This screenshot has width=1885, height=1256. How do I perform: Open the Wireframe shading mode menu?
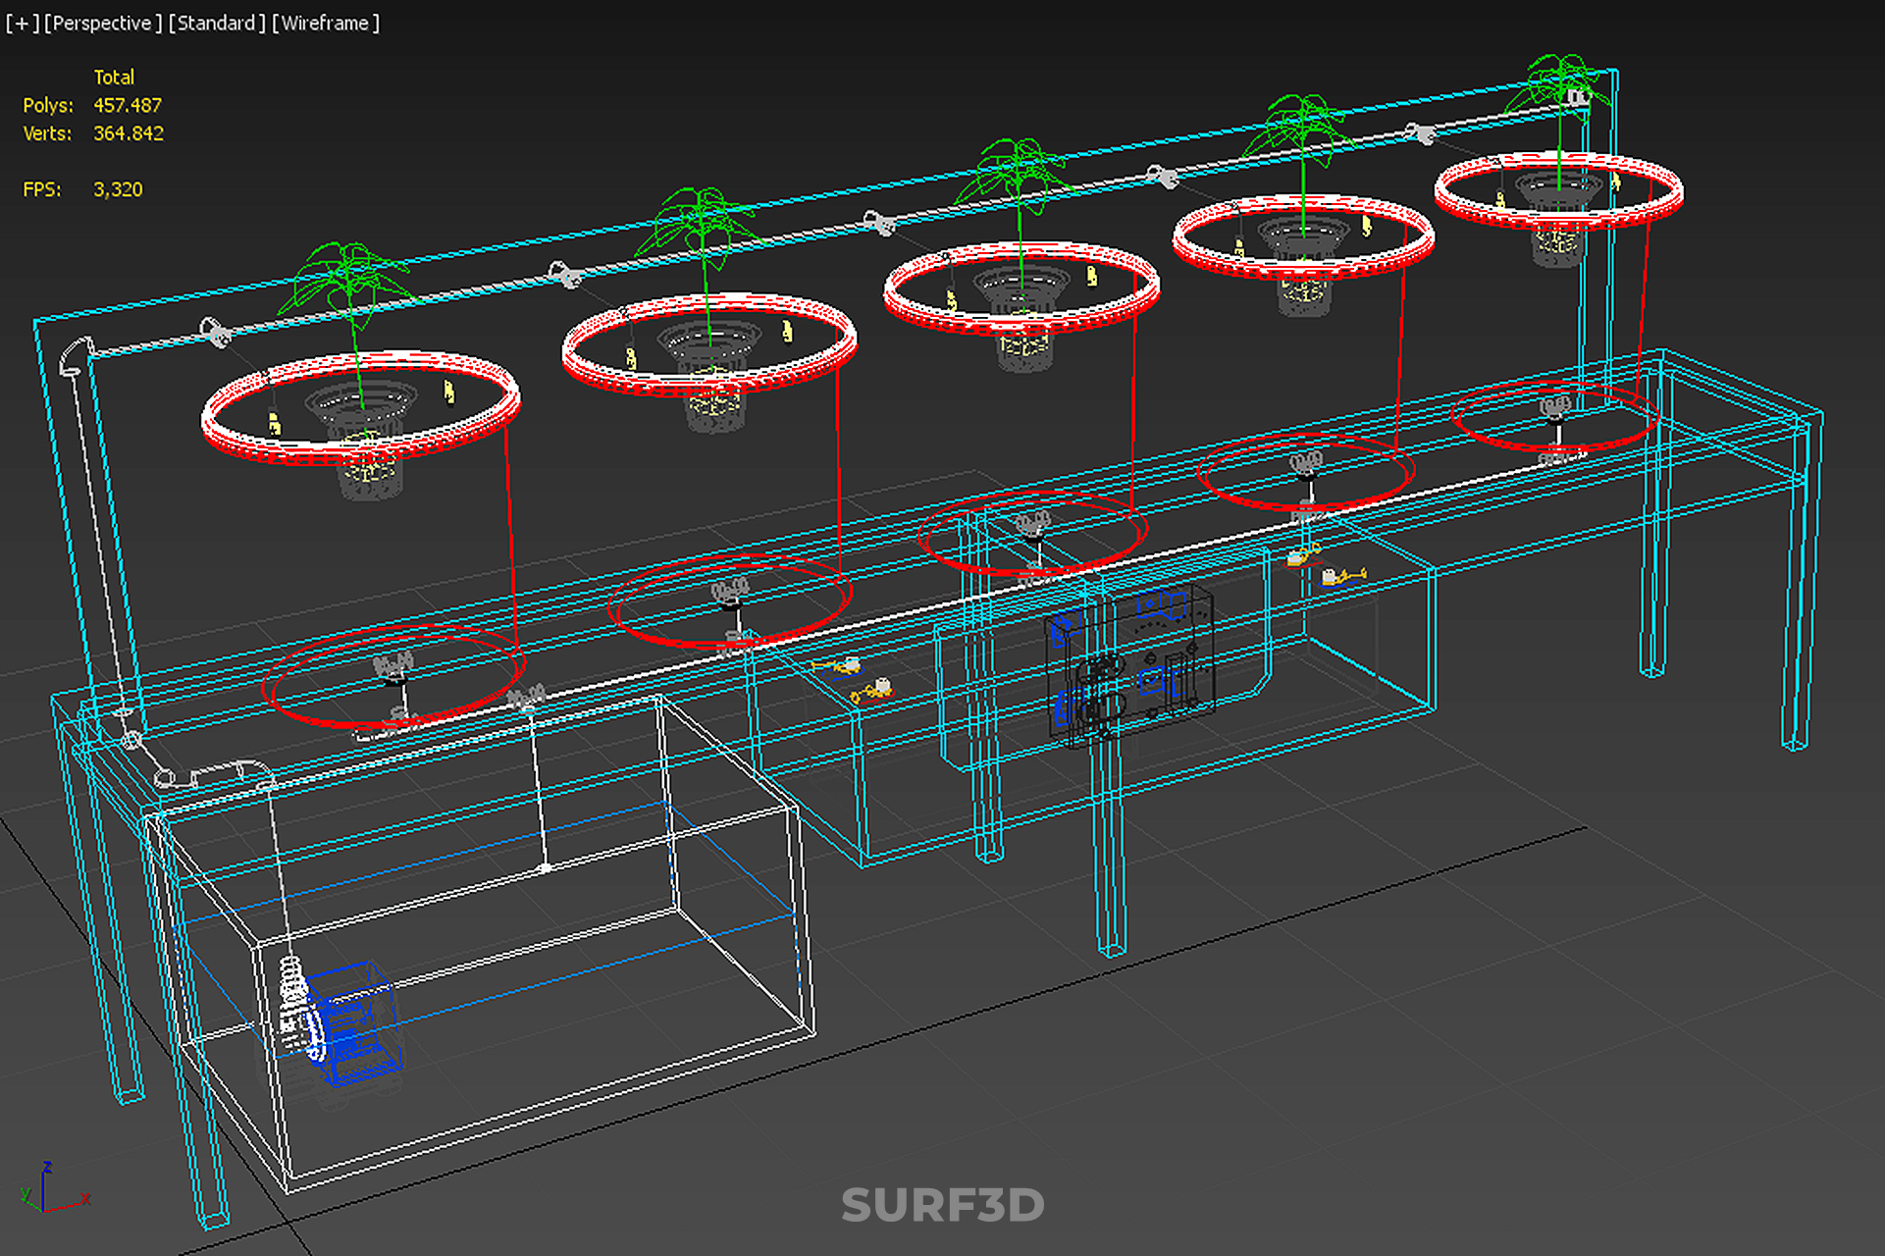326,23
